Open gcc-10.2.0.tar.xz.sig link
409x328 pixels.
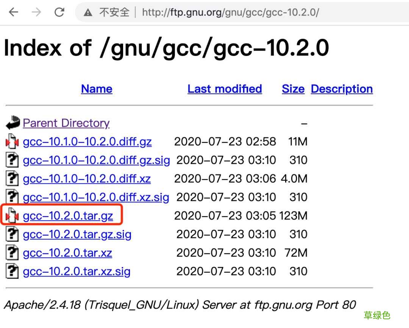tap(76, 271)
